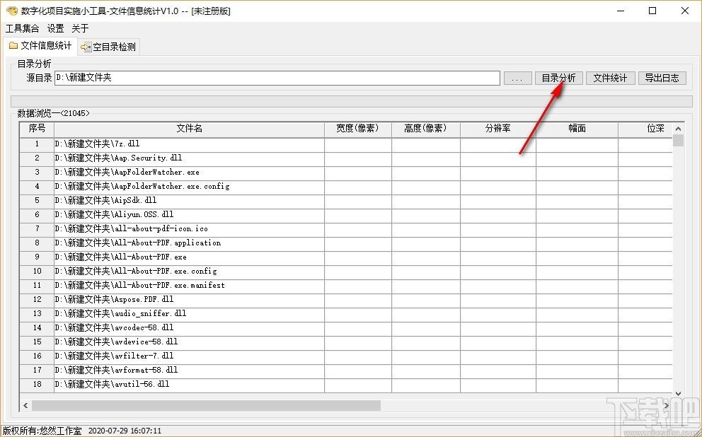The height and width of the screenshot is (437, 702).
Task: Click the horizontal scrollbar thumb
Action: [x=206, y=405]
